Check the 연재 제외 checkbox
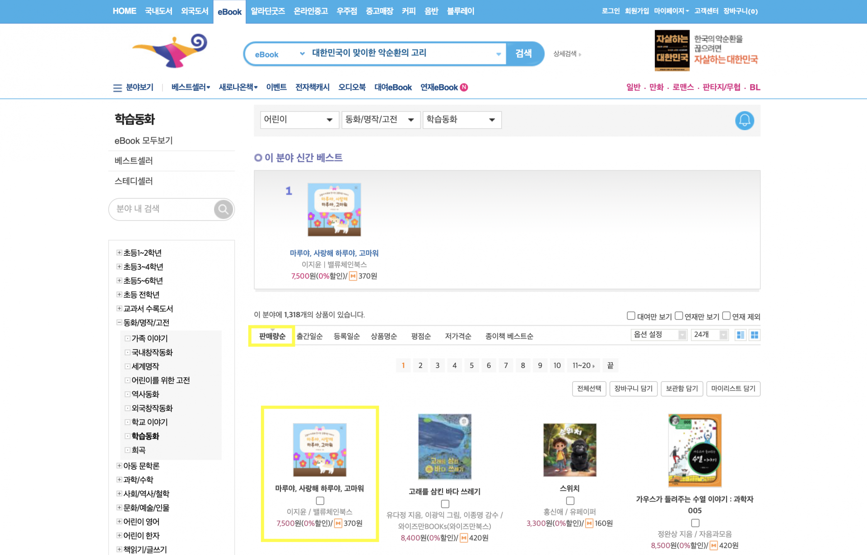 pos(726,316)
